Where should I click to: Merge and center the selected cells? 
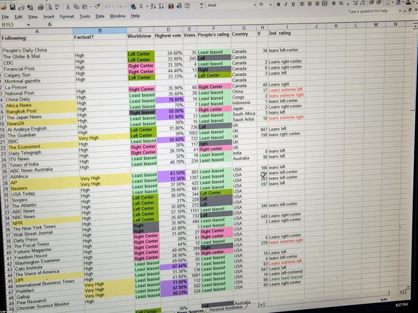(x=325, y=4)
